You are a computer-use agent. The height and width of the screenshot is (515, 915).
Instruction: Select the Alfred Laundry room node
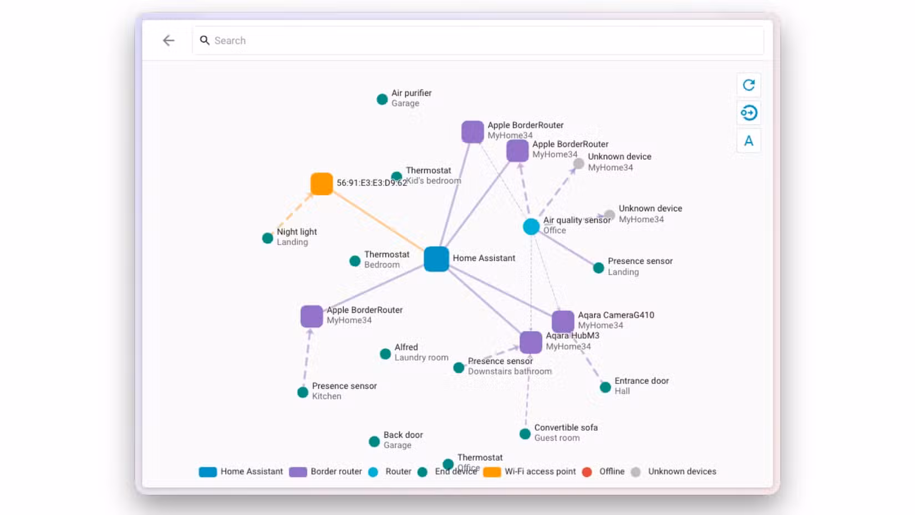pyautogui.click(x=385, y=354)
